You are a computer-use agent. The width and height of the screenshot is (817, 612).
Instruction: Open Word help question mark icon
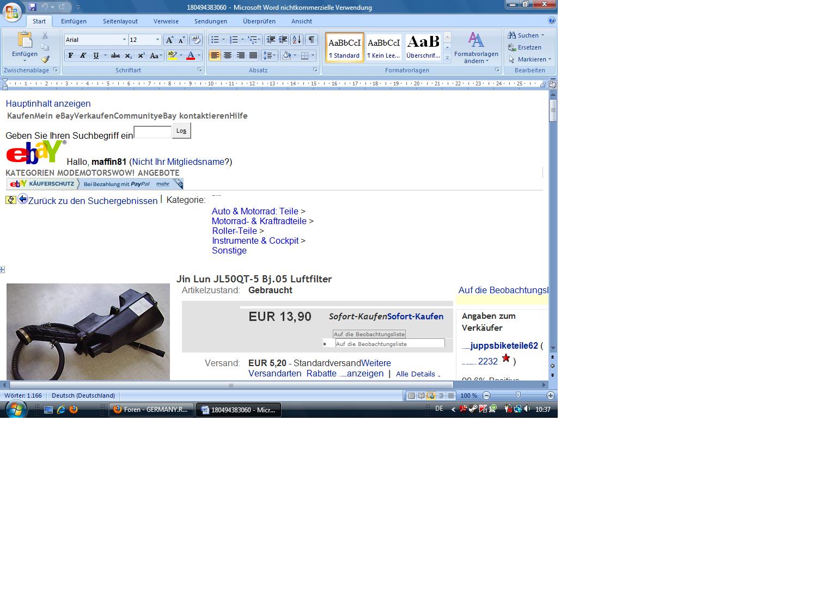(552, 21)
